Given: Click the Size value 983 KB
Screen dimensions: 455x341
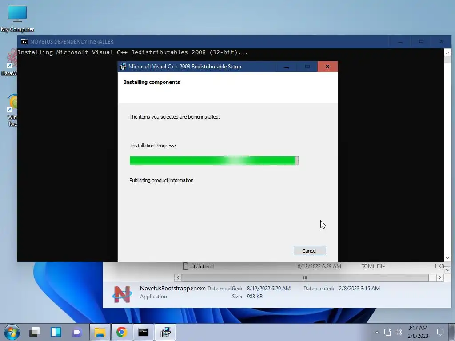Looking at the screenshot, I should point(255,296).
